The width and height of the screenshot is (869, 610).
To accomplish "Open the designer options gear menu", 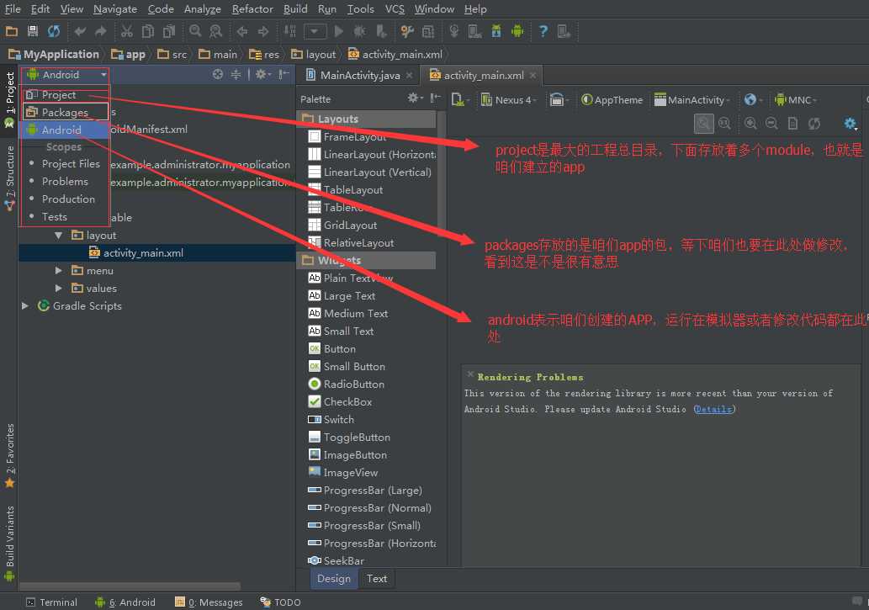I will [850, 123].
